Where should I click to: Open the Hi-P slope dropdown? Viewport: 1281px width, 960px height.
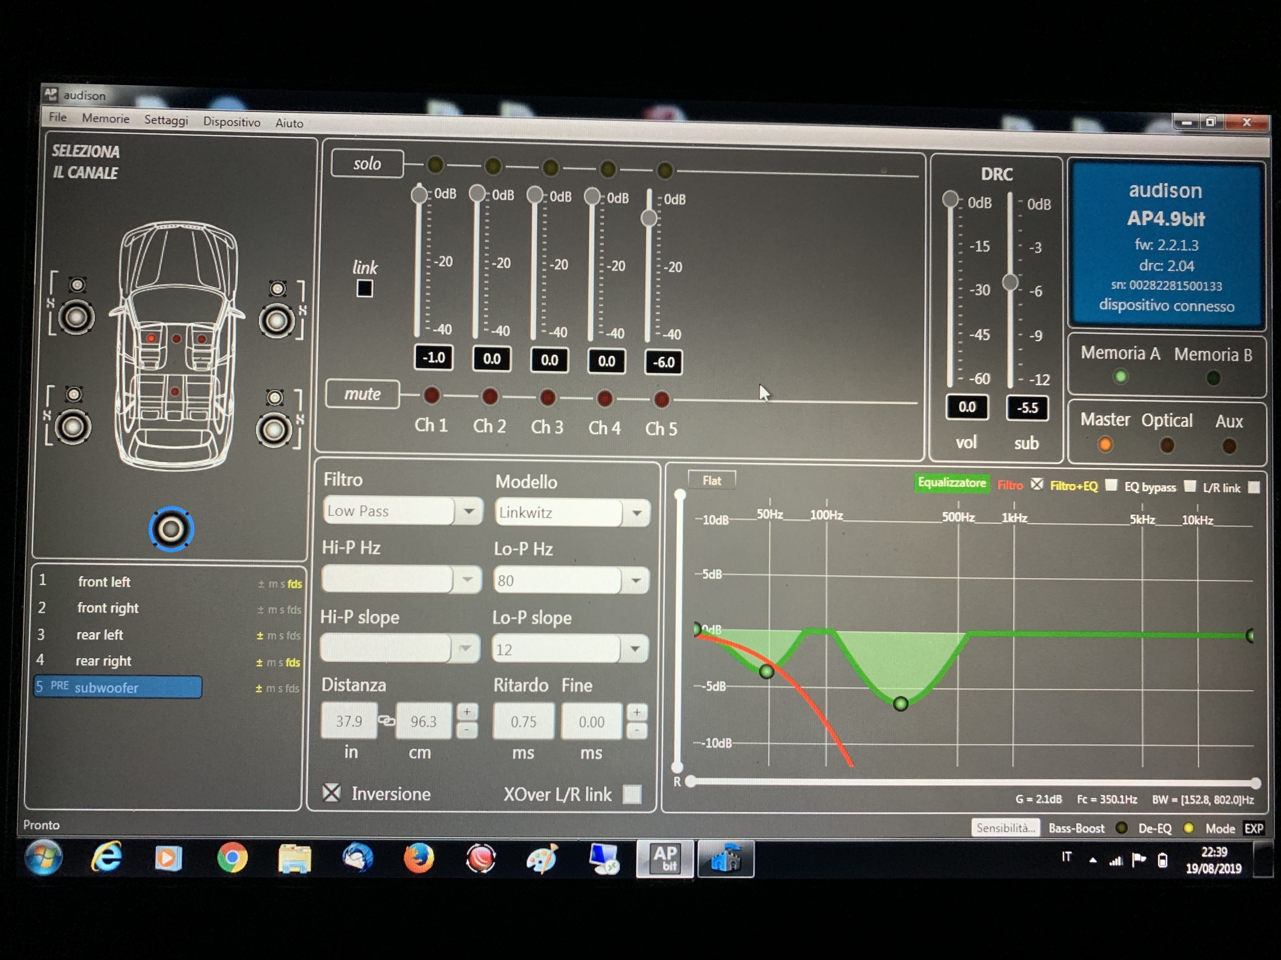tap(465, 648)
